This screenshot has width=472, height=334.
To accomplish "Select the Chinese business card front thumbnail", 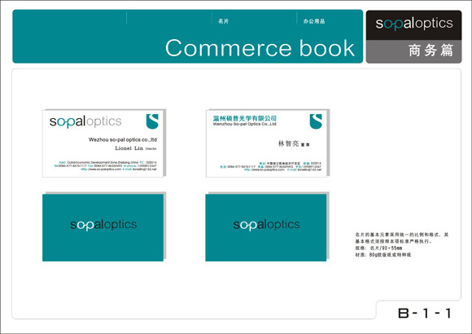I will click(x=266, y=143).
